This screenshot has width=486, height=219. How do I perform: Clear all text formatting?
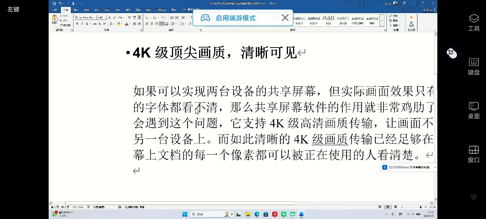(130, 18)
